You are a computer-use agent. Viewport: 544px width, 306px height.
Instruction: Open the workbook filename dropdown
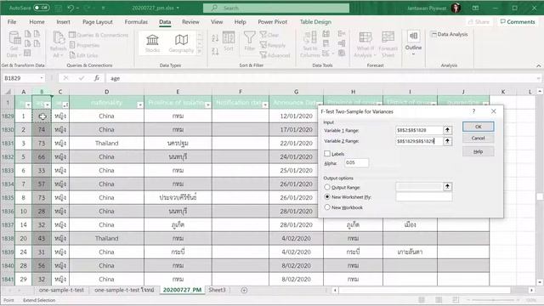point(178,8)
